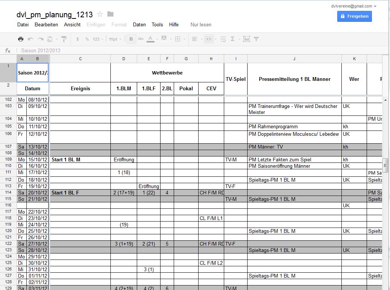Click the filter funnel icon
390x290 pixels.
point(256,39)
